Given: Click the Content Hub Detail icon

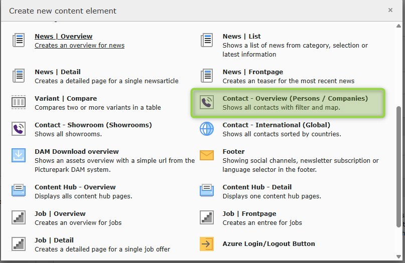Looking at the screenshot, I should (x=207, y=191).
